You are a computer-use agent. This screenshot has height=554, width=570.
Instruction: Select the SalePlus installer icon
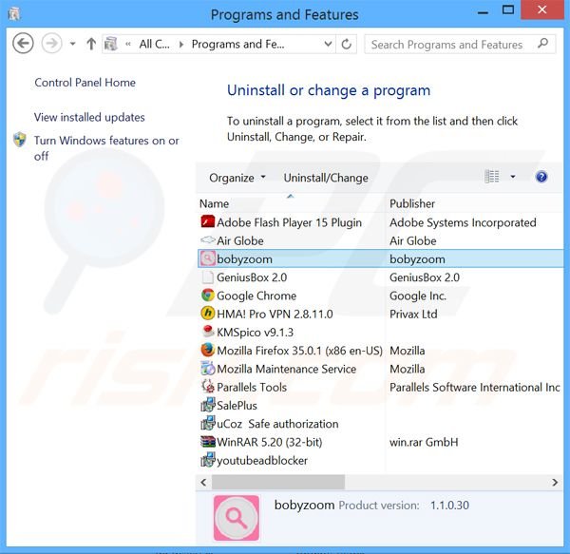click(208, 405)
